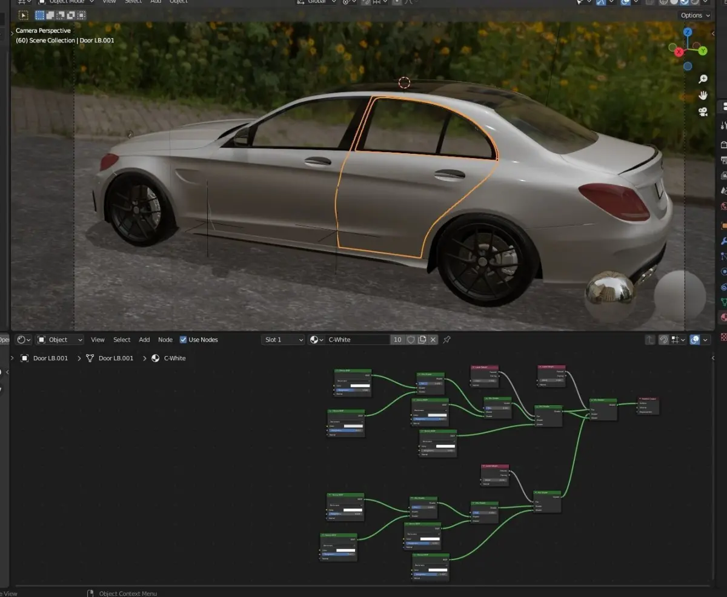Open the Slot 1 material slot dropdown
Screen dimensions: 727x597
point(283,340)
